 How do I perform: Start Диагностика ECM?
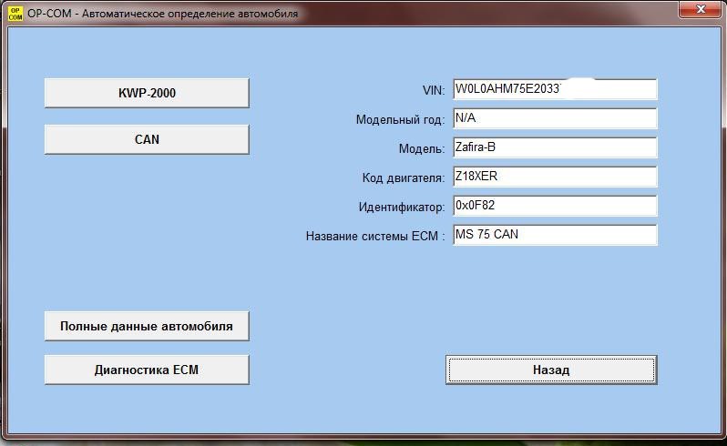147,370
